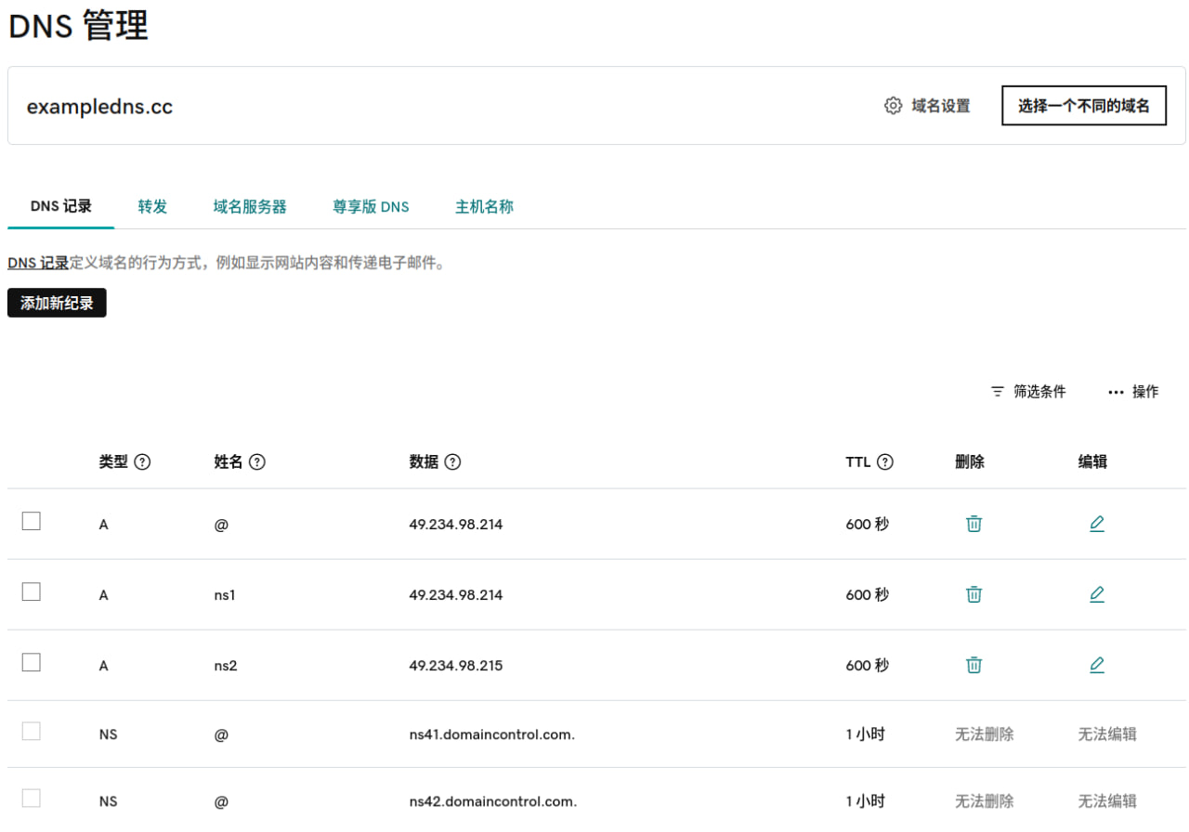Click 选择一个不同的域名
Screen dimensions: 1189x832
point(1083,106)
